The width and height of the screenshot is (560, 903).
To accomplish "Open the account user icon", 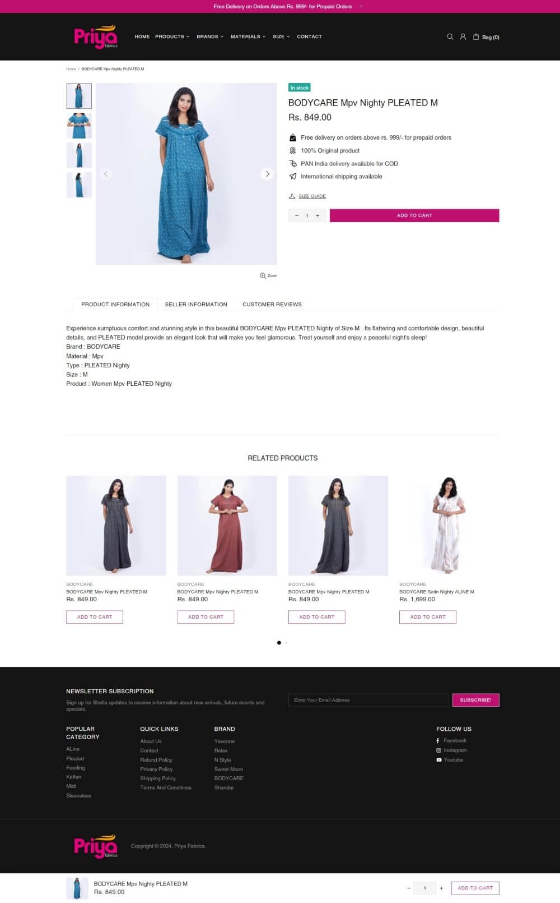I will pos(463,36).
